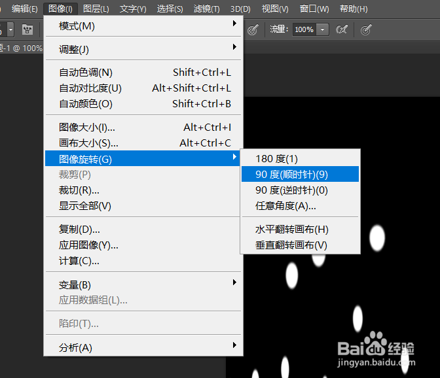This screenshot has height=378, width=440.
Task: Toggle the pressure opacity icon left of 流量
Action: tap(253, 29)
